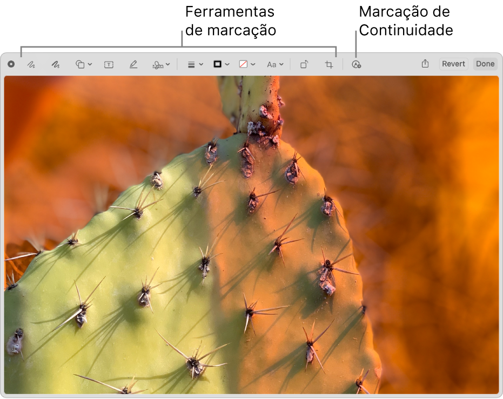Screen dimensions: 503x399
Task: Select the Text box tool
Action: point(109,65)
